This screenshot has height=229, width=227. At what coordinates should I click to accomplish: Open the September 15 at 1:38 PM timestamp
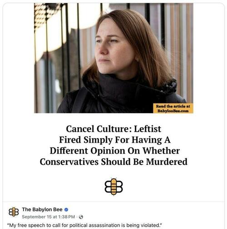49,217
